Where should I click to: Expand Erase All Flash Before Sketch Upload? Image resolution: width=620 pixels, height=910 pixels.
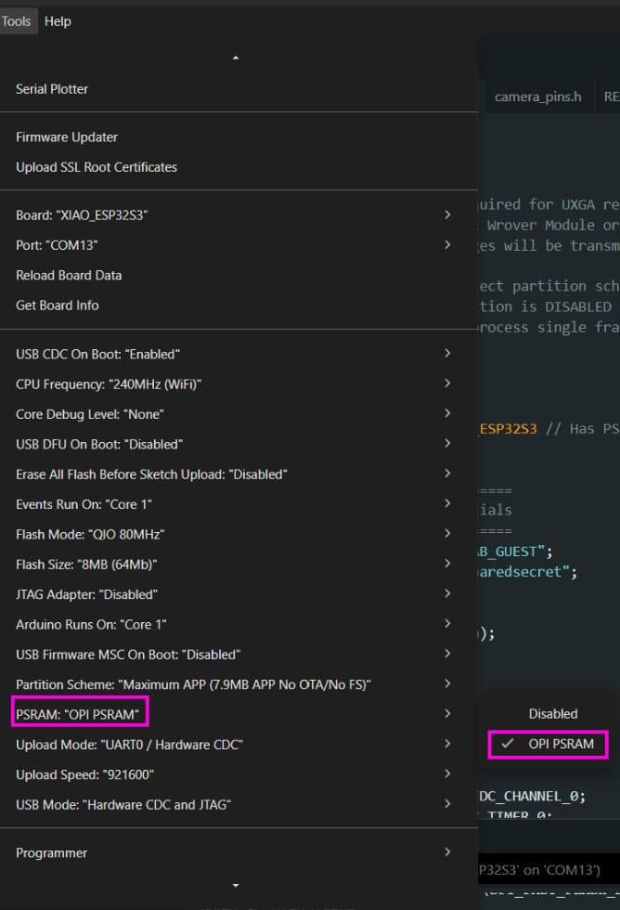(239, 474)
